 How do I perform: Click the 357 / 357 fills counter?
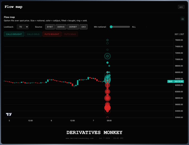(179, 34)
